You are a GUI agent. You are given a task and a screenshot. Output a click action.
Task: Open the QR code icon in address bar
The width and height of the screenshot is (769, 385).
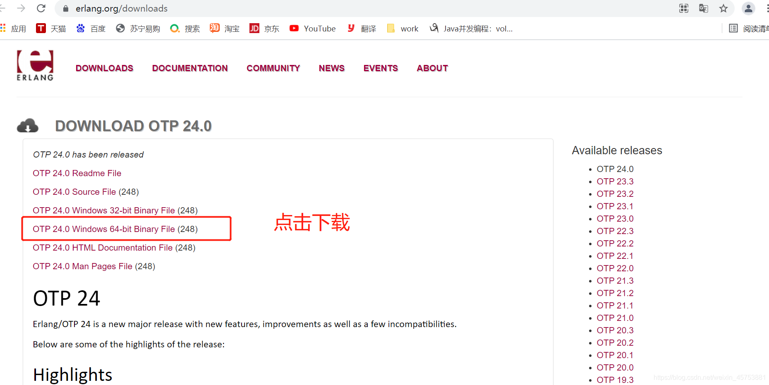(x=684, y=8)
